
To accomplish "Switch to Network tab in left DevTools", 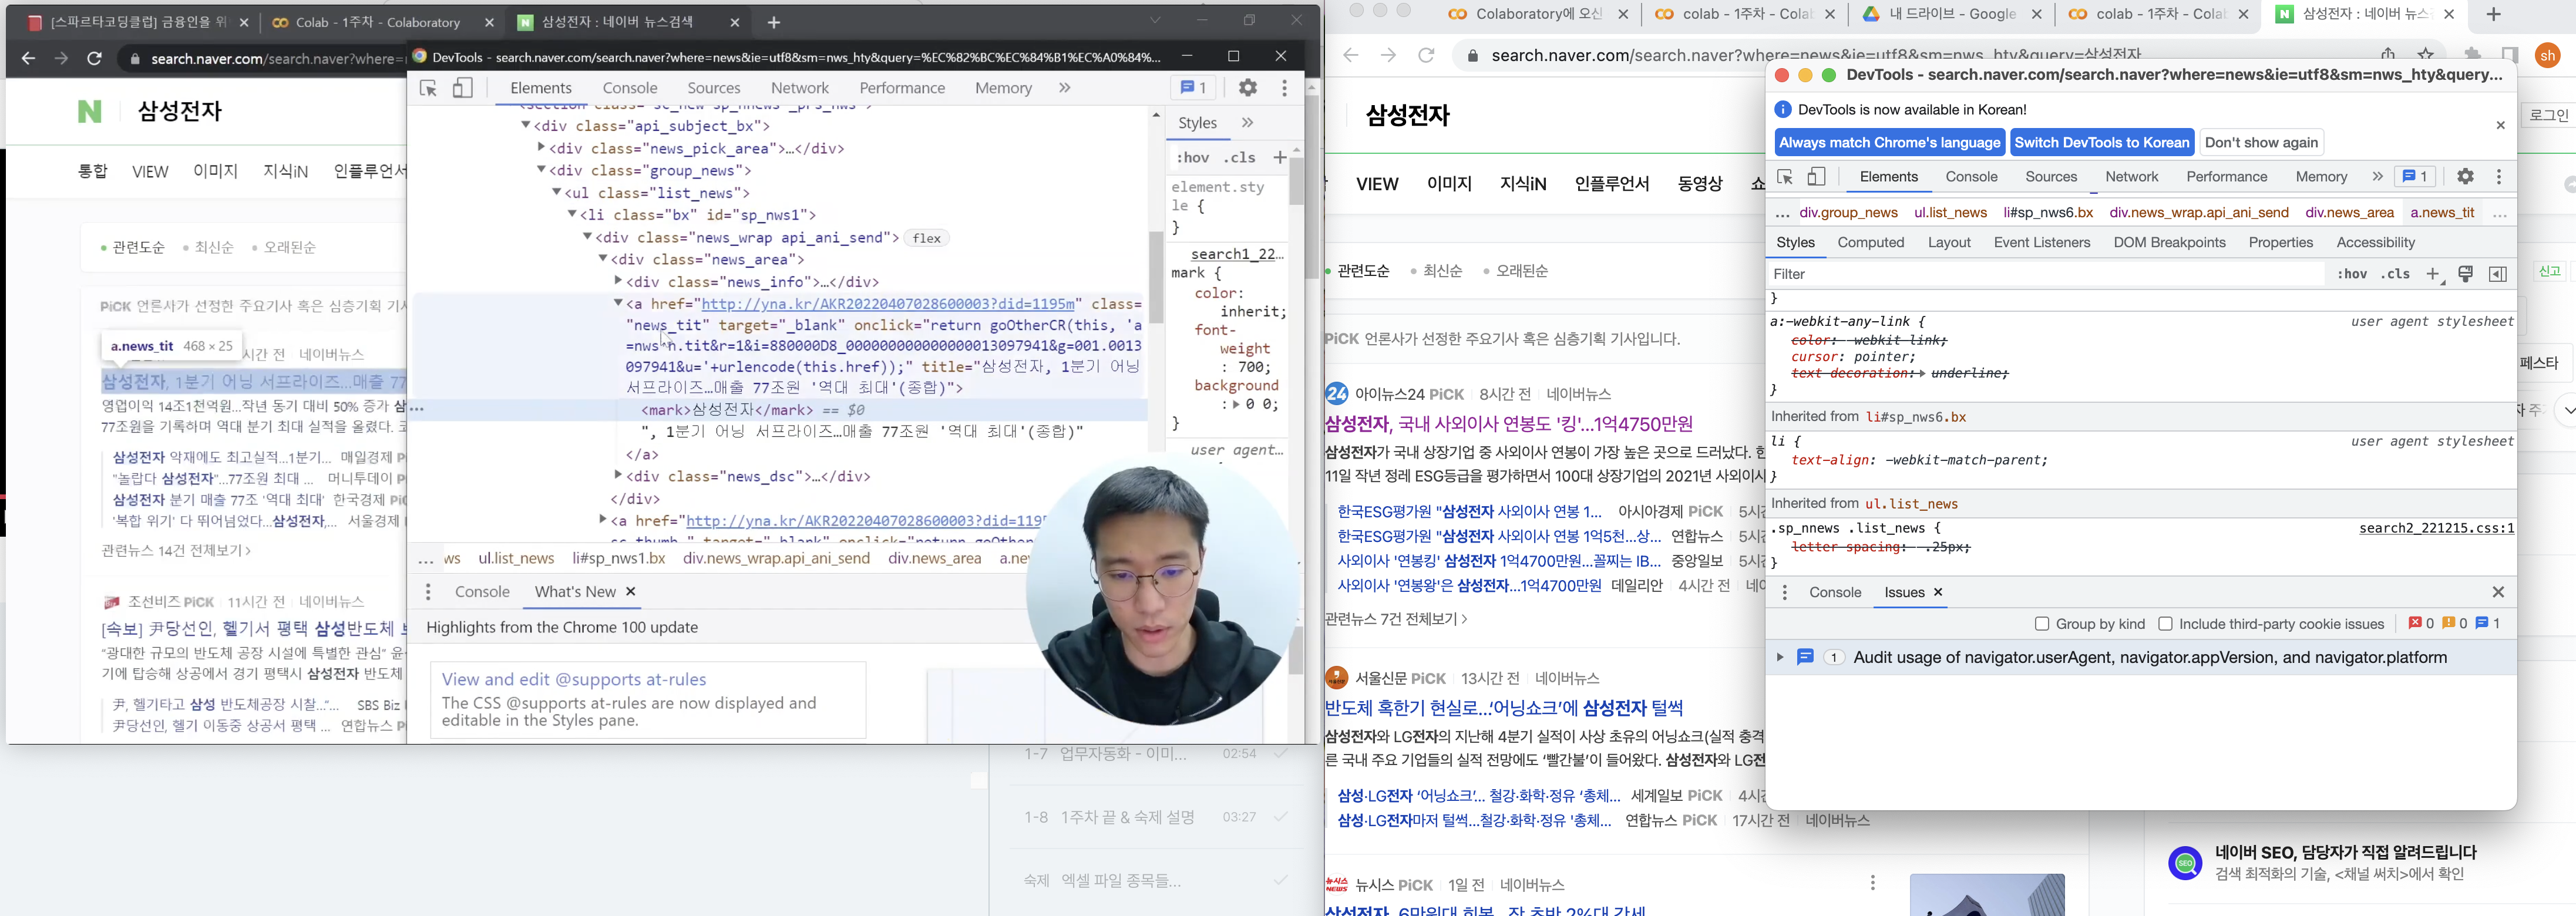I will 799,88.
